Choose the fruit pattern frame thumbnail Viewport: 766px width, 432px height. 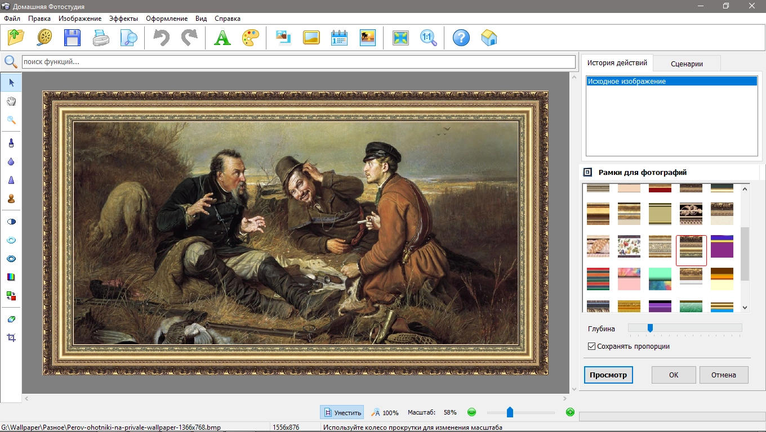click(629, 246)
